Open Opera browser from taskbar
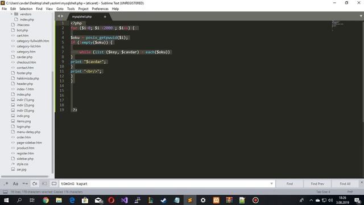This screenshot has width=364, height=205. [111, 200]
